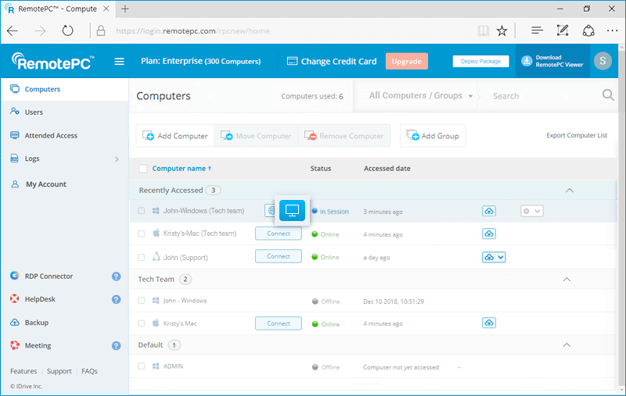Check the ADMIN computer checkbox
Screen dimensions: 626x396
pyautogui.click(x=142, y=366)
